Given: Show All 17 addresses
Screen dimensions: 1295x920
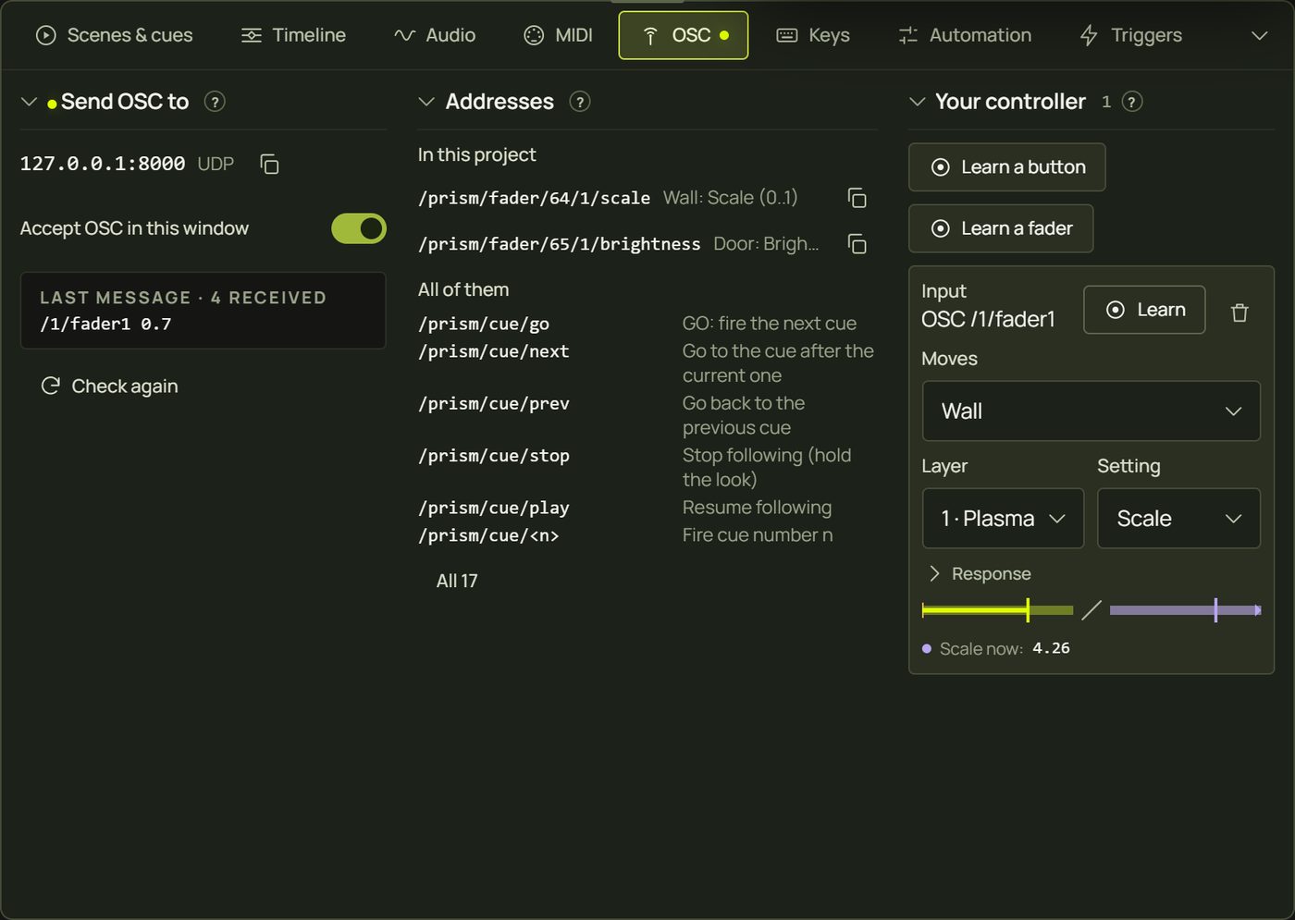Looking at the screenshot, I should pyautogui.click(x=457, y=581).
